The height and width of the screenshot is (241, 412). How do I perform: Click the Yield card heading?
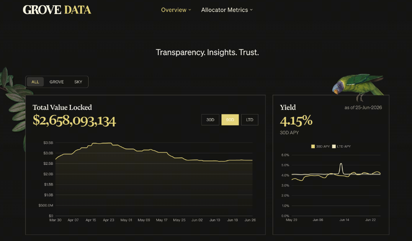pyautogui.click(x=288, y=107)
